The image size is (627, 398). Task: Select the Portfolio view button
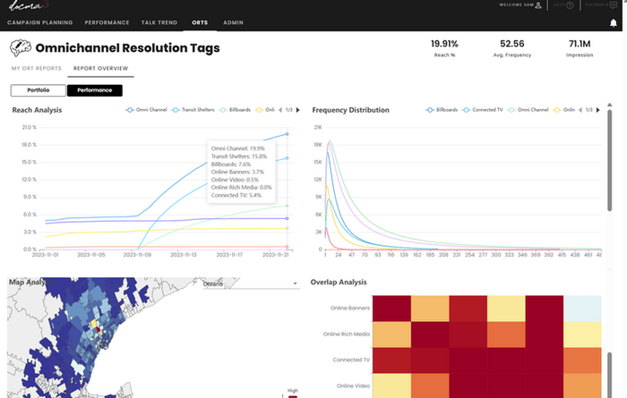[x=39, y=90]
